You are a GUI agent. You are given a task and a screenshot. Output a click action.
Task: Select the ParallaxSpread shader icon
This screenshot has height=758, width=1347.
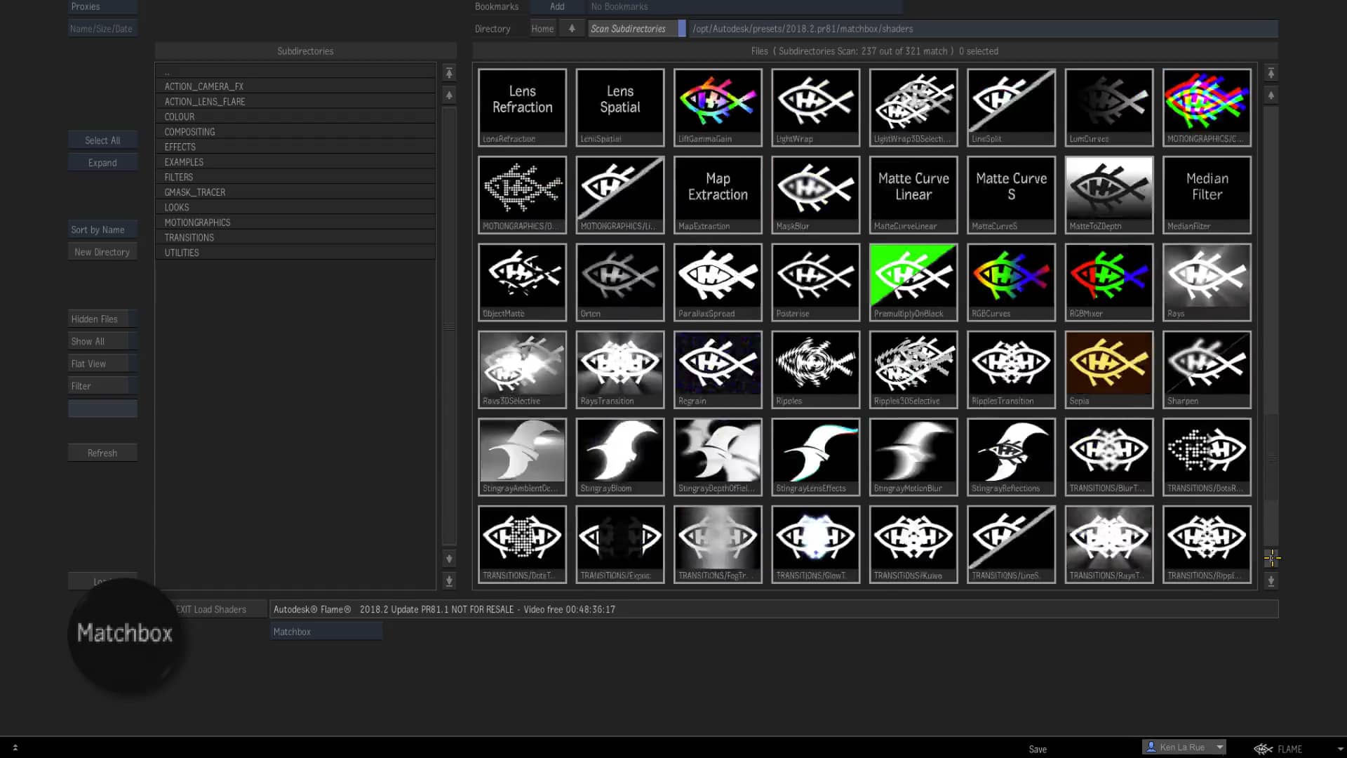tap(718, 281)
